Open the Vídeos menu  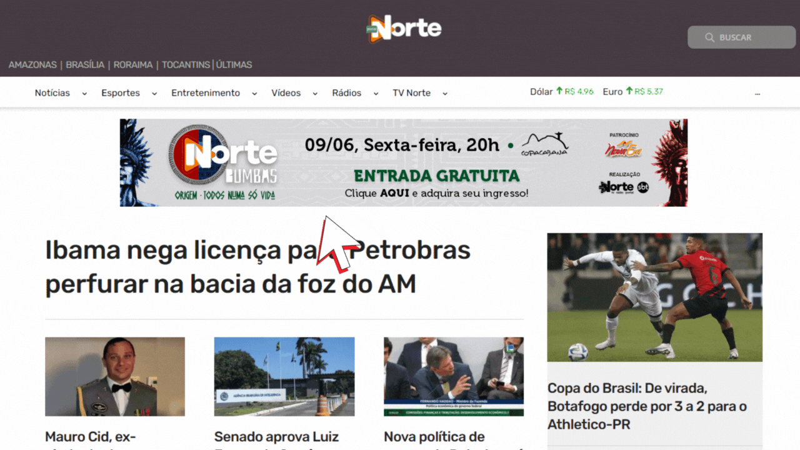click(x=286, y=93)
